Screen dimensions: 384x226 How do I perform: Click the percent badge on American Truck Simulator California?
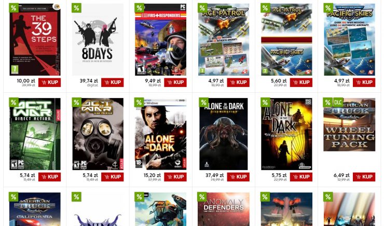[x=13, y=196]
